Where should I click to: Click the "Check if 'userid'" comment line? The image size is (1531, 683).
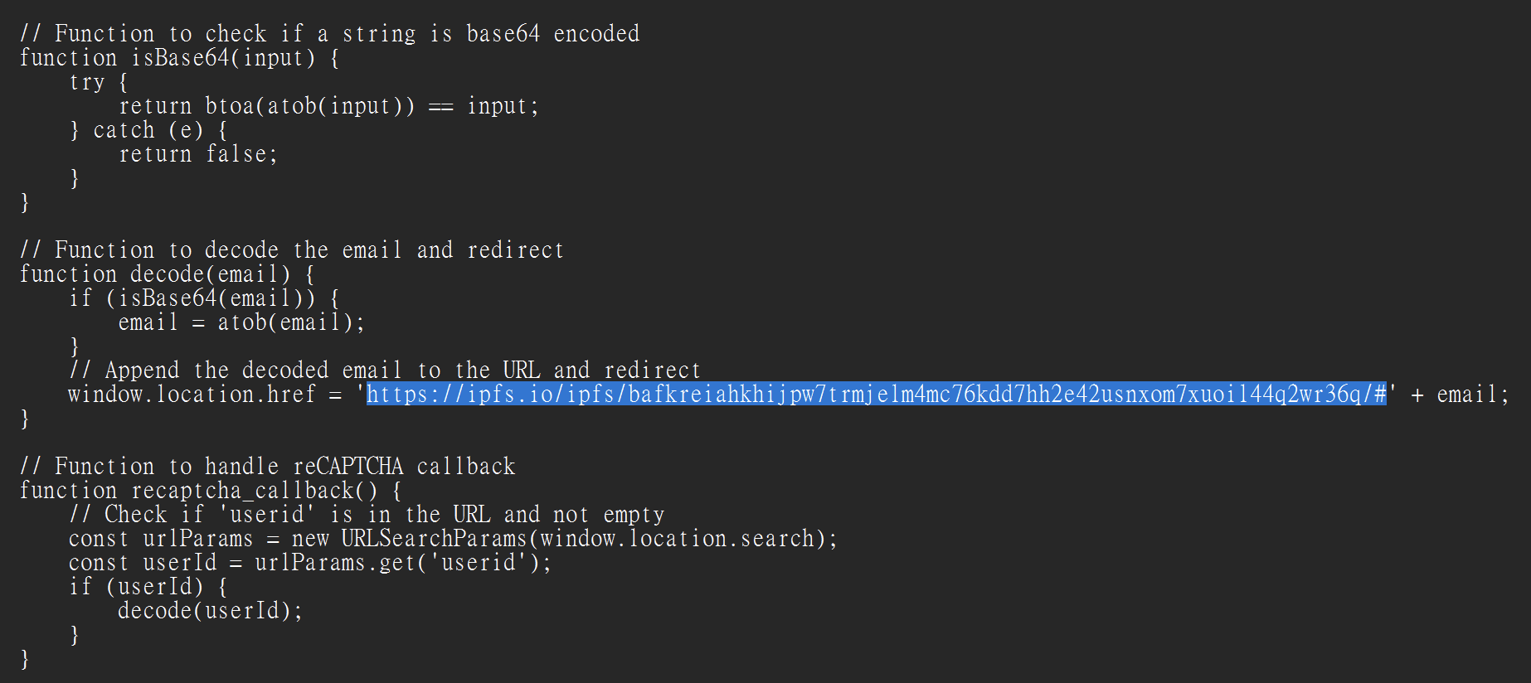coord(366,515)
